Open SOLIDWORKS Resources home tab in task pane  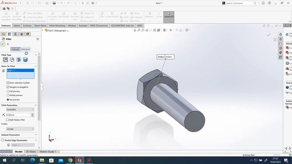coord(281,35)
